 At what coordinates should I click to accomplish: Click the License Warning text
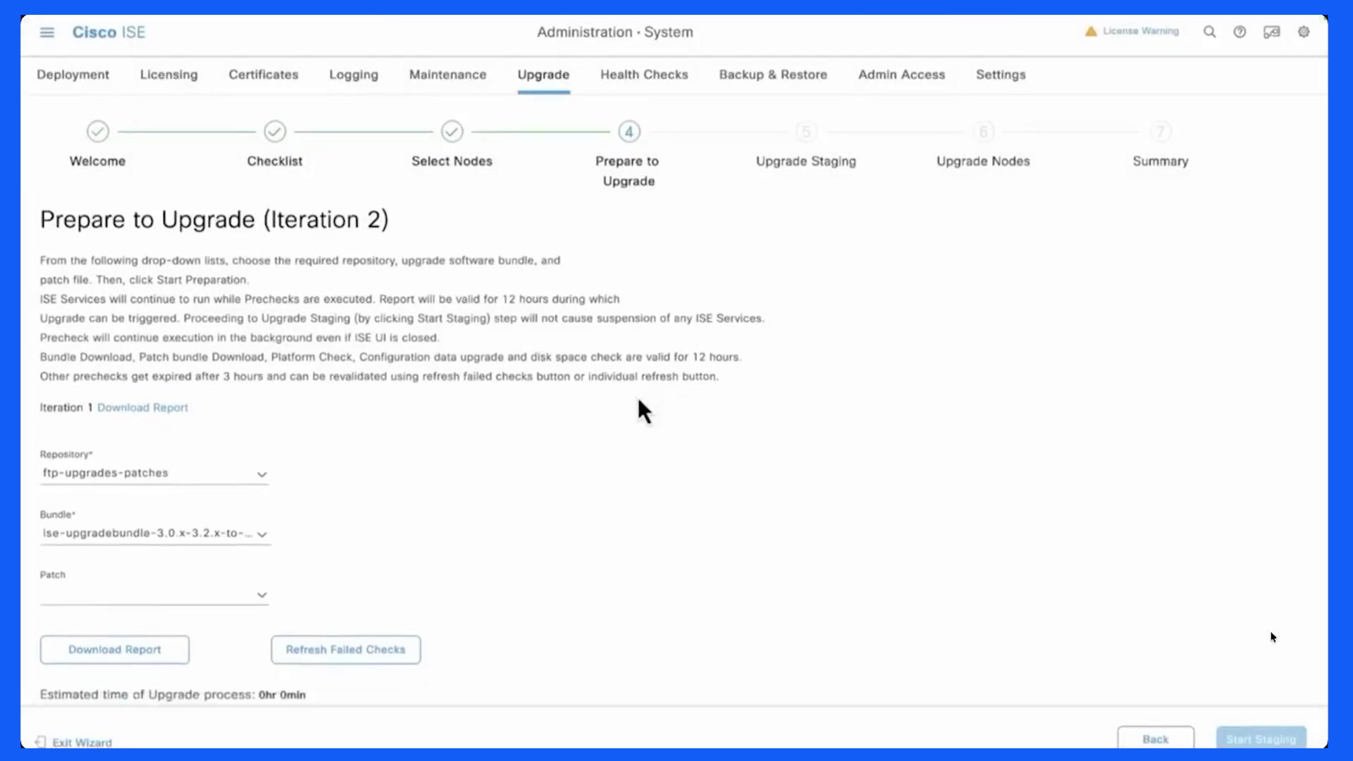1141,31
